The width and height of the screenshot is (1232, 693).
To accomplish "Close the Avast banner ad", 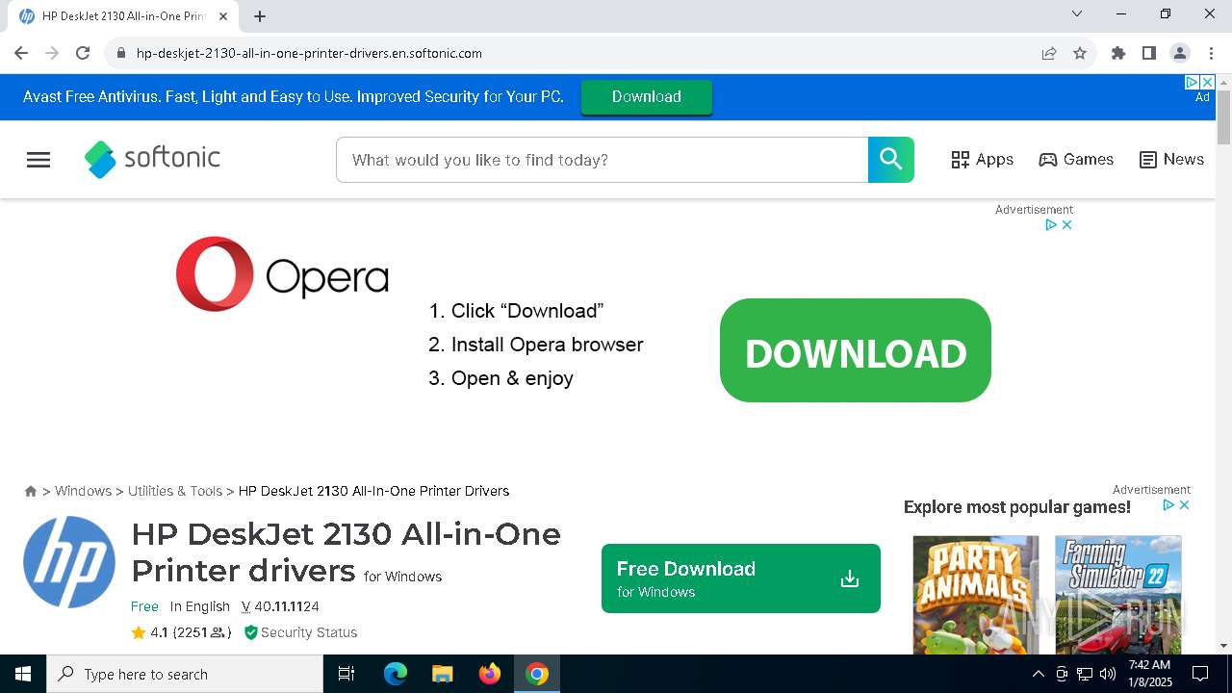I will 1208,82.
